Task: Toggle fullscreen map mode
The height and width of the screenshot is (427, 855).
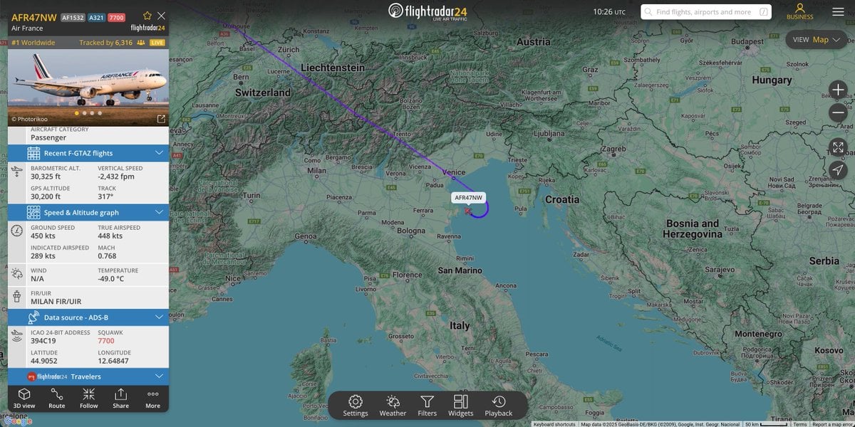Action: [x=838, y=147]
